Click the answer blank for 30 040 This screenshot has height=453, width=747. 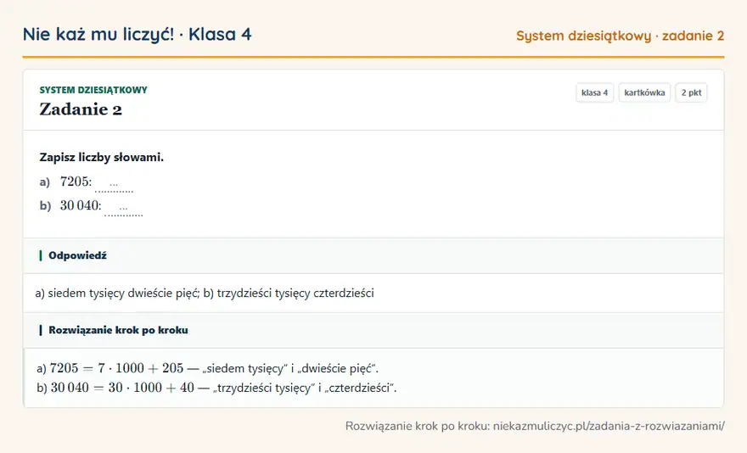pos(123,208)
